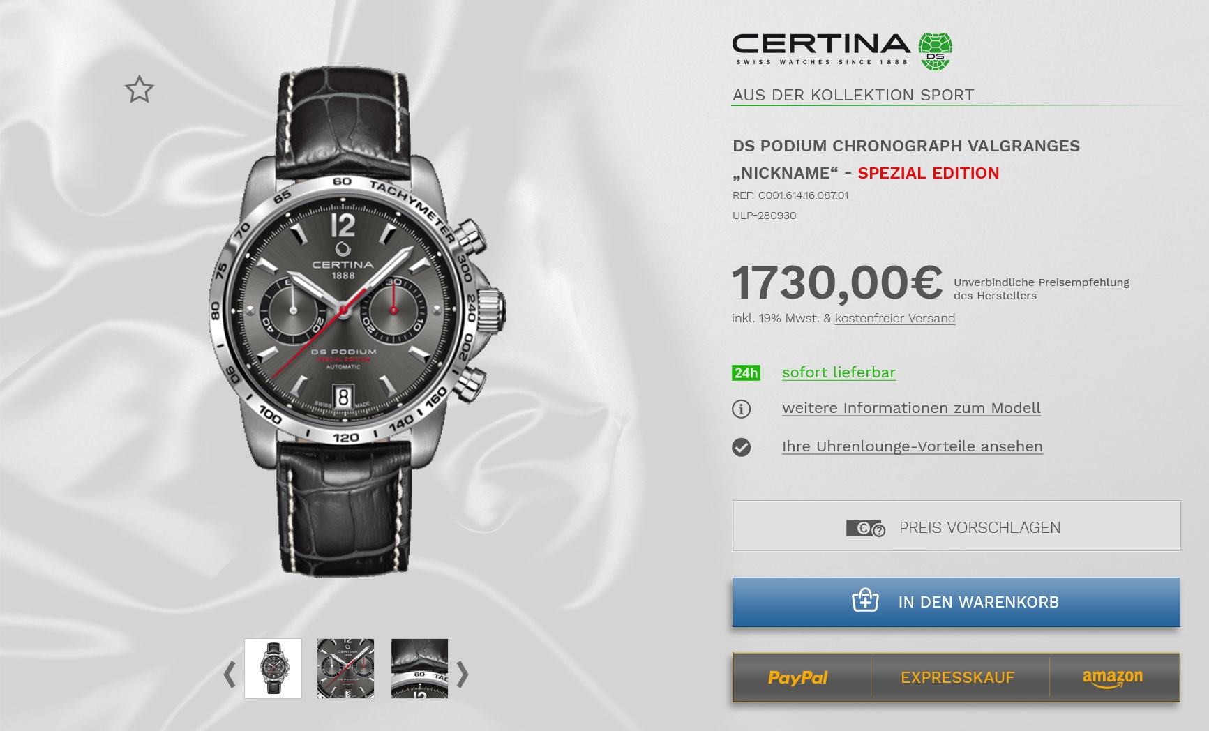The image size is (1209, 731).
Task: Click the 24h delivery badge
Action: 746,372
